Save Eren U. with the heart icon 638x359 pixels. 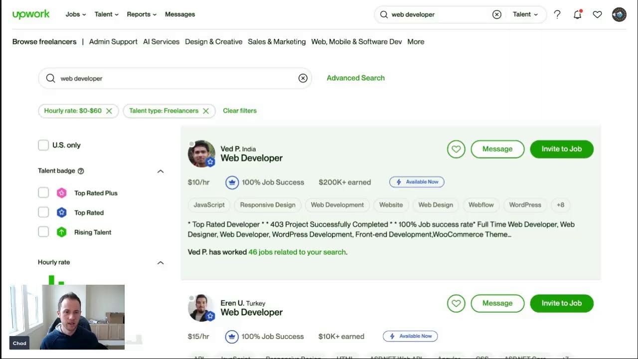click(456, 303)
